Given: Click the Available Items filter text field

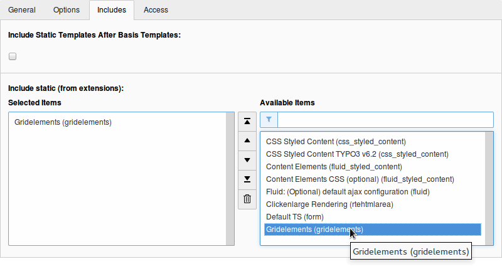Looking at the screenshot, I should [385, 120].
